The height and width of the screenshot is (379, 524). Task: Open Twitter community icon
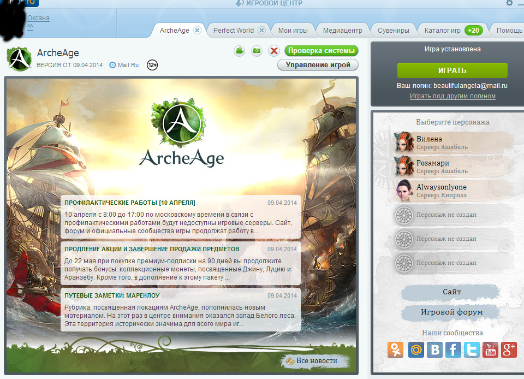click(x=472, y=350)
